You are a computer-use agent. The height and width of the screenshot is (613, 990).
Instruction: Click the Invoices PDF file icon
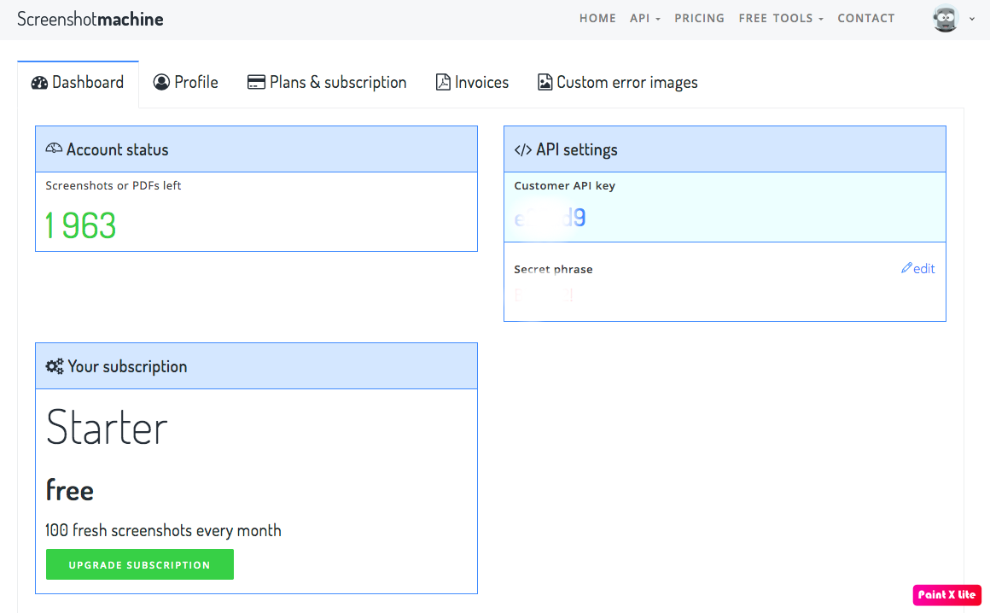coord(443,82)
